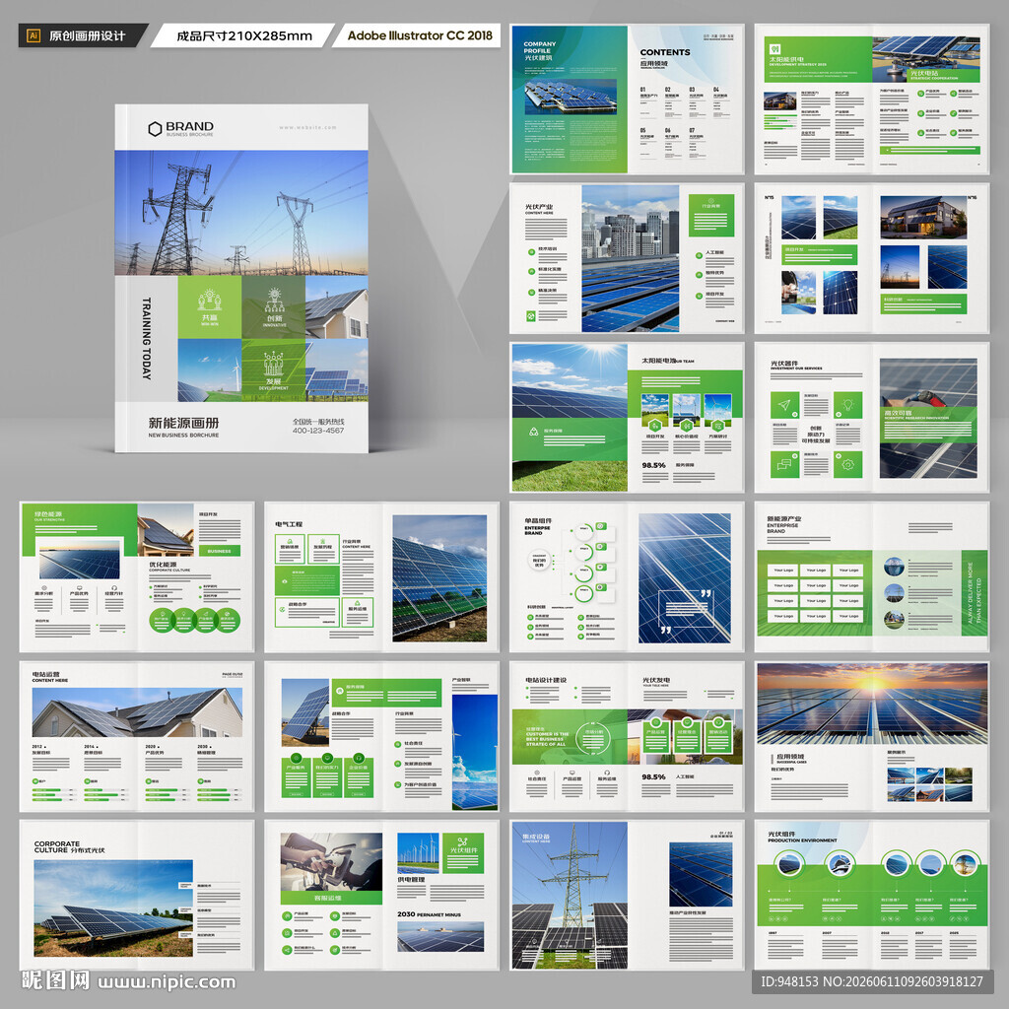Click the lightbulb icon in 光伏器件 spread
Image resolution: width=1009 pixels, height=1009 pixels.
pyautogui.click(x=848, y=405)
